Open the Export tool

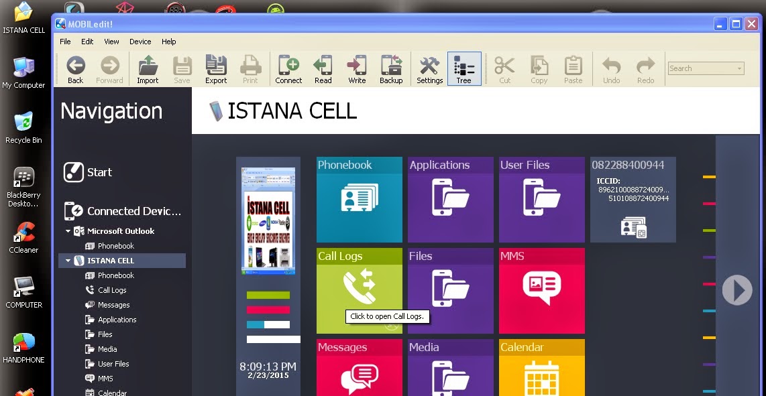[216, 69]
